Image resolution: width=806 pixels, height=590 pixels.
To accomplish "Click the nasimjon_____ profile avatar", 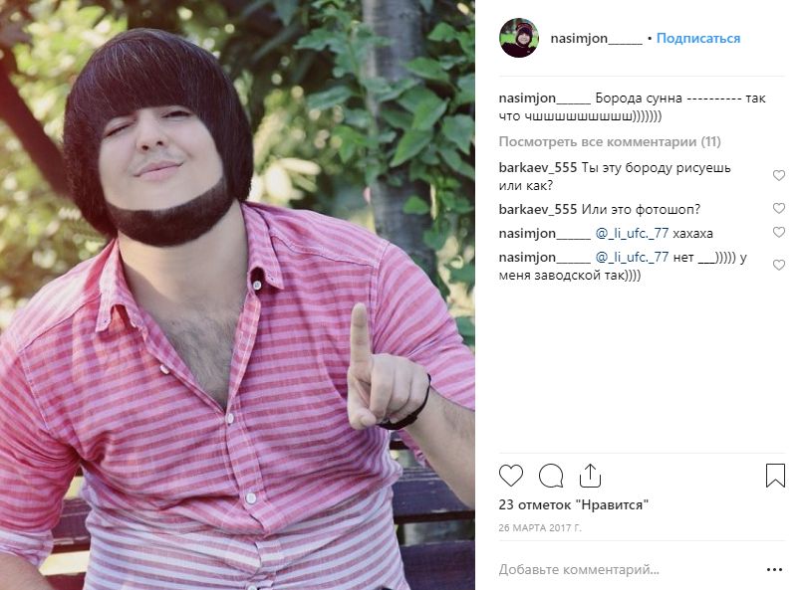I will pos(519,39).
